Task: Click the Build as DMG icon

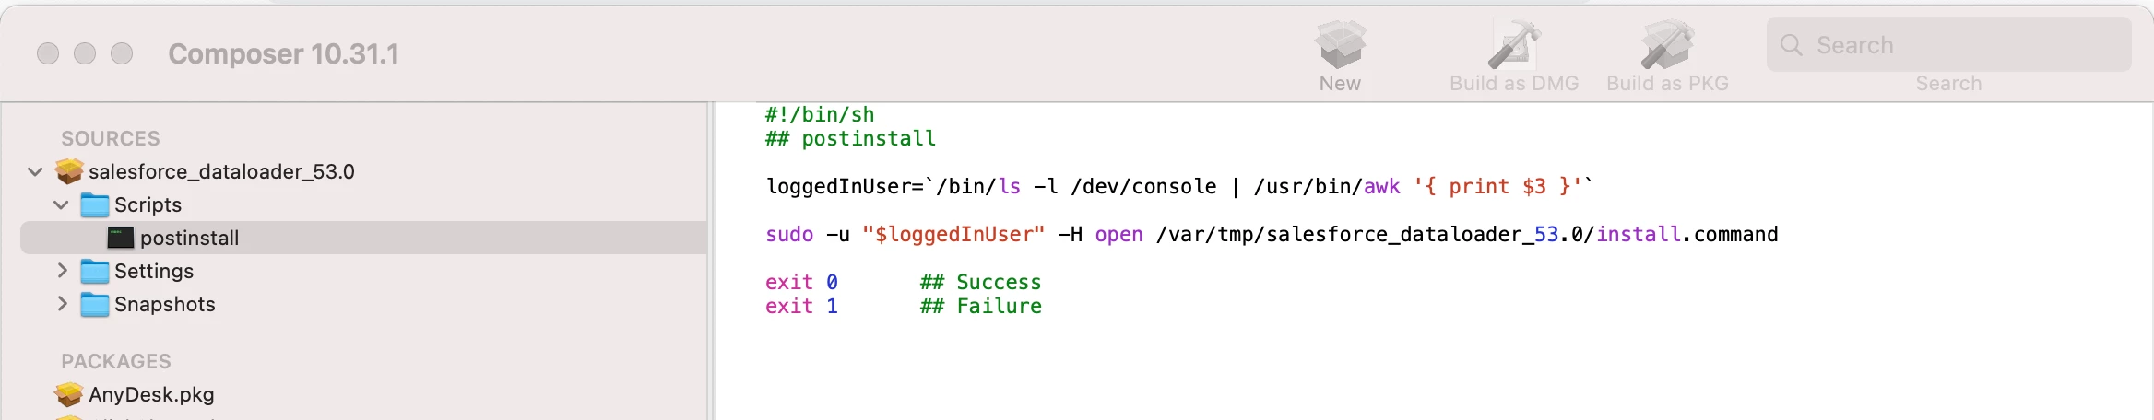Action: tap(1514, 44)
